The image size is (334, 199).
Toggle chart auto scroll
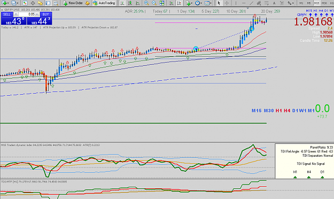click(171, 3)
